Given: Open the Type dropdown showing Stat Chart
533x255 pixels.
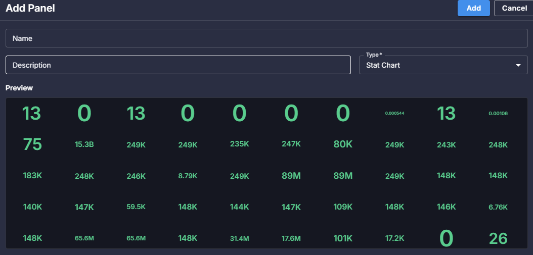Looking at the screenshot, I should point(443,65).
